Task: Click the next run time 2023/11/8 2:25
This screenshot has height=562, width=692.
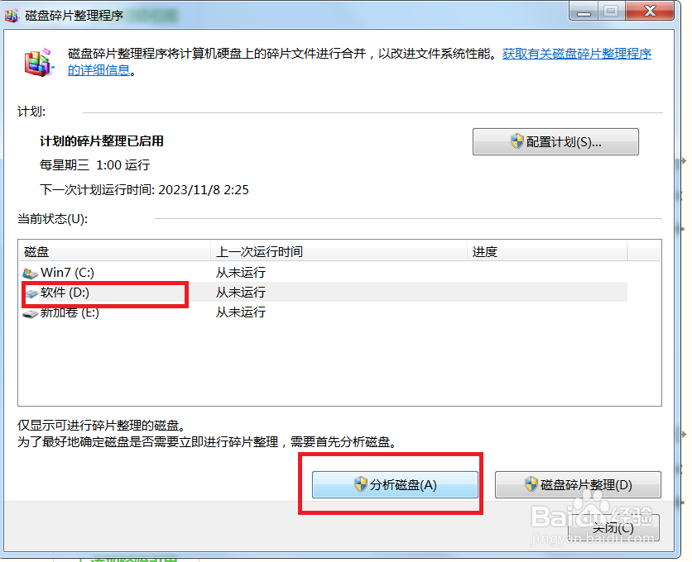Action: coord(204,190)
